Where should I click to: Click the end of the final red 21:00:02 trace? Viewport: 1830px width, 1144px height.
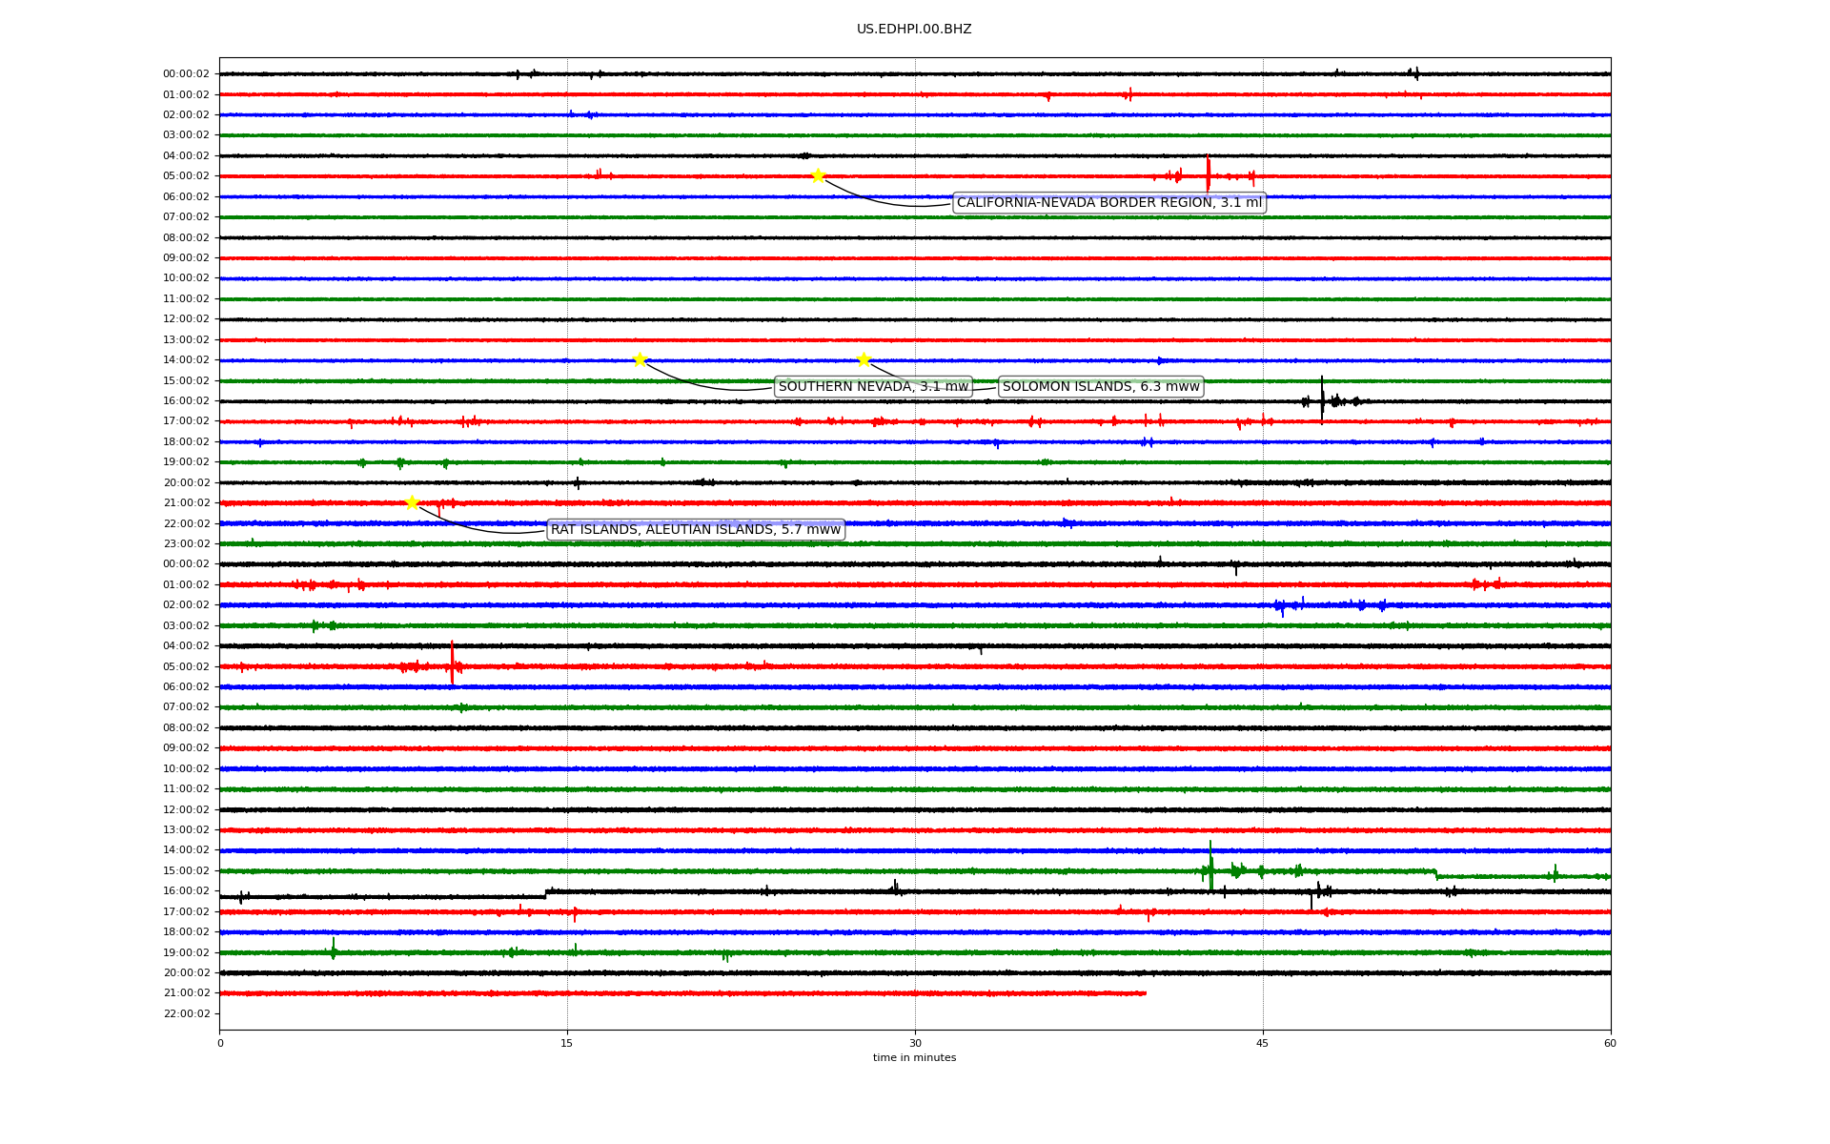pyautogui.click(x=1145, y=993)
